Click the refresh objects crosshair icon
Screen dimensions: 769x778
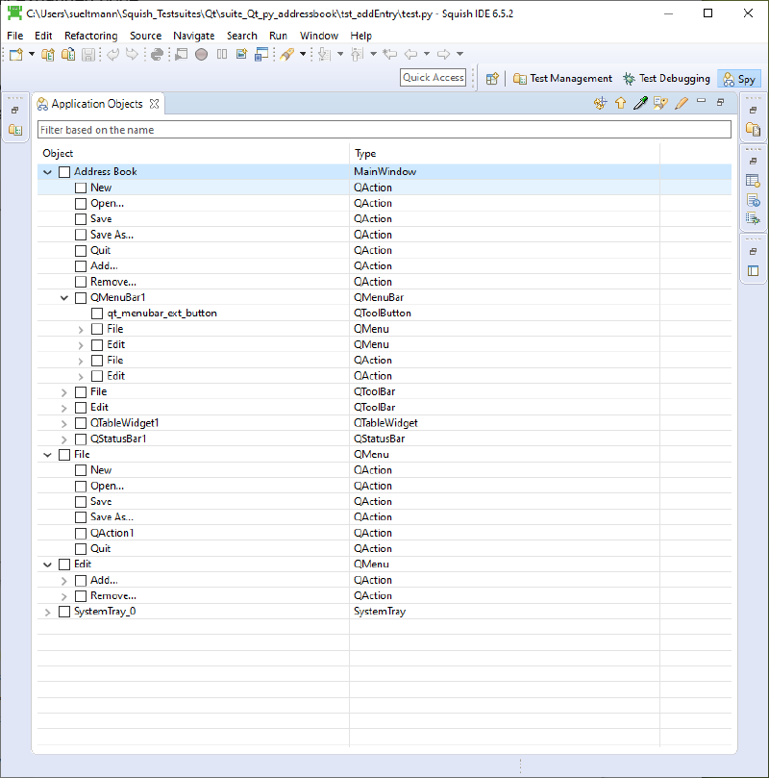pos(599,103)
